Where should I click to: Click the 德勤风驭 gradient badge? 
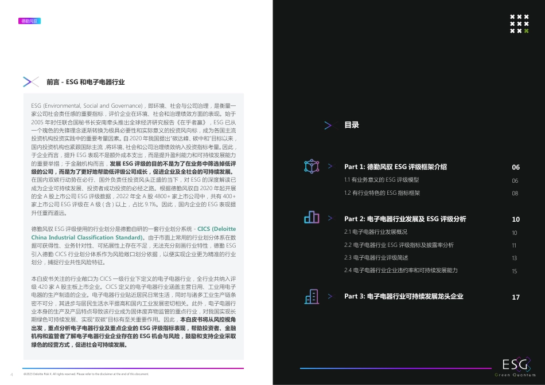click(29, 21)
